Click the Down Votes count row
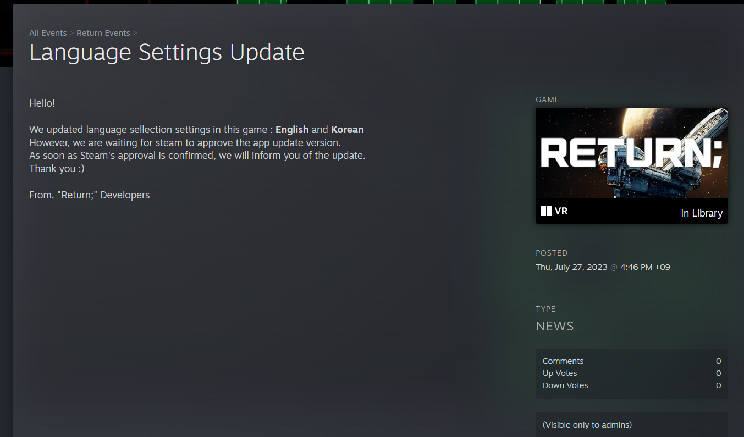This screenshot has width=744, height=437. pyautogui.click(x=632, y=385)
